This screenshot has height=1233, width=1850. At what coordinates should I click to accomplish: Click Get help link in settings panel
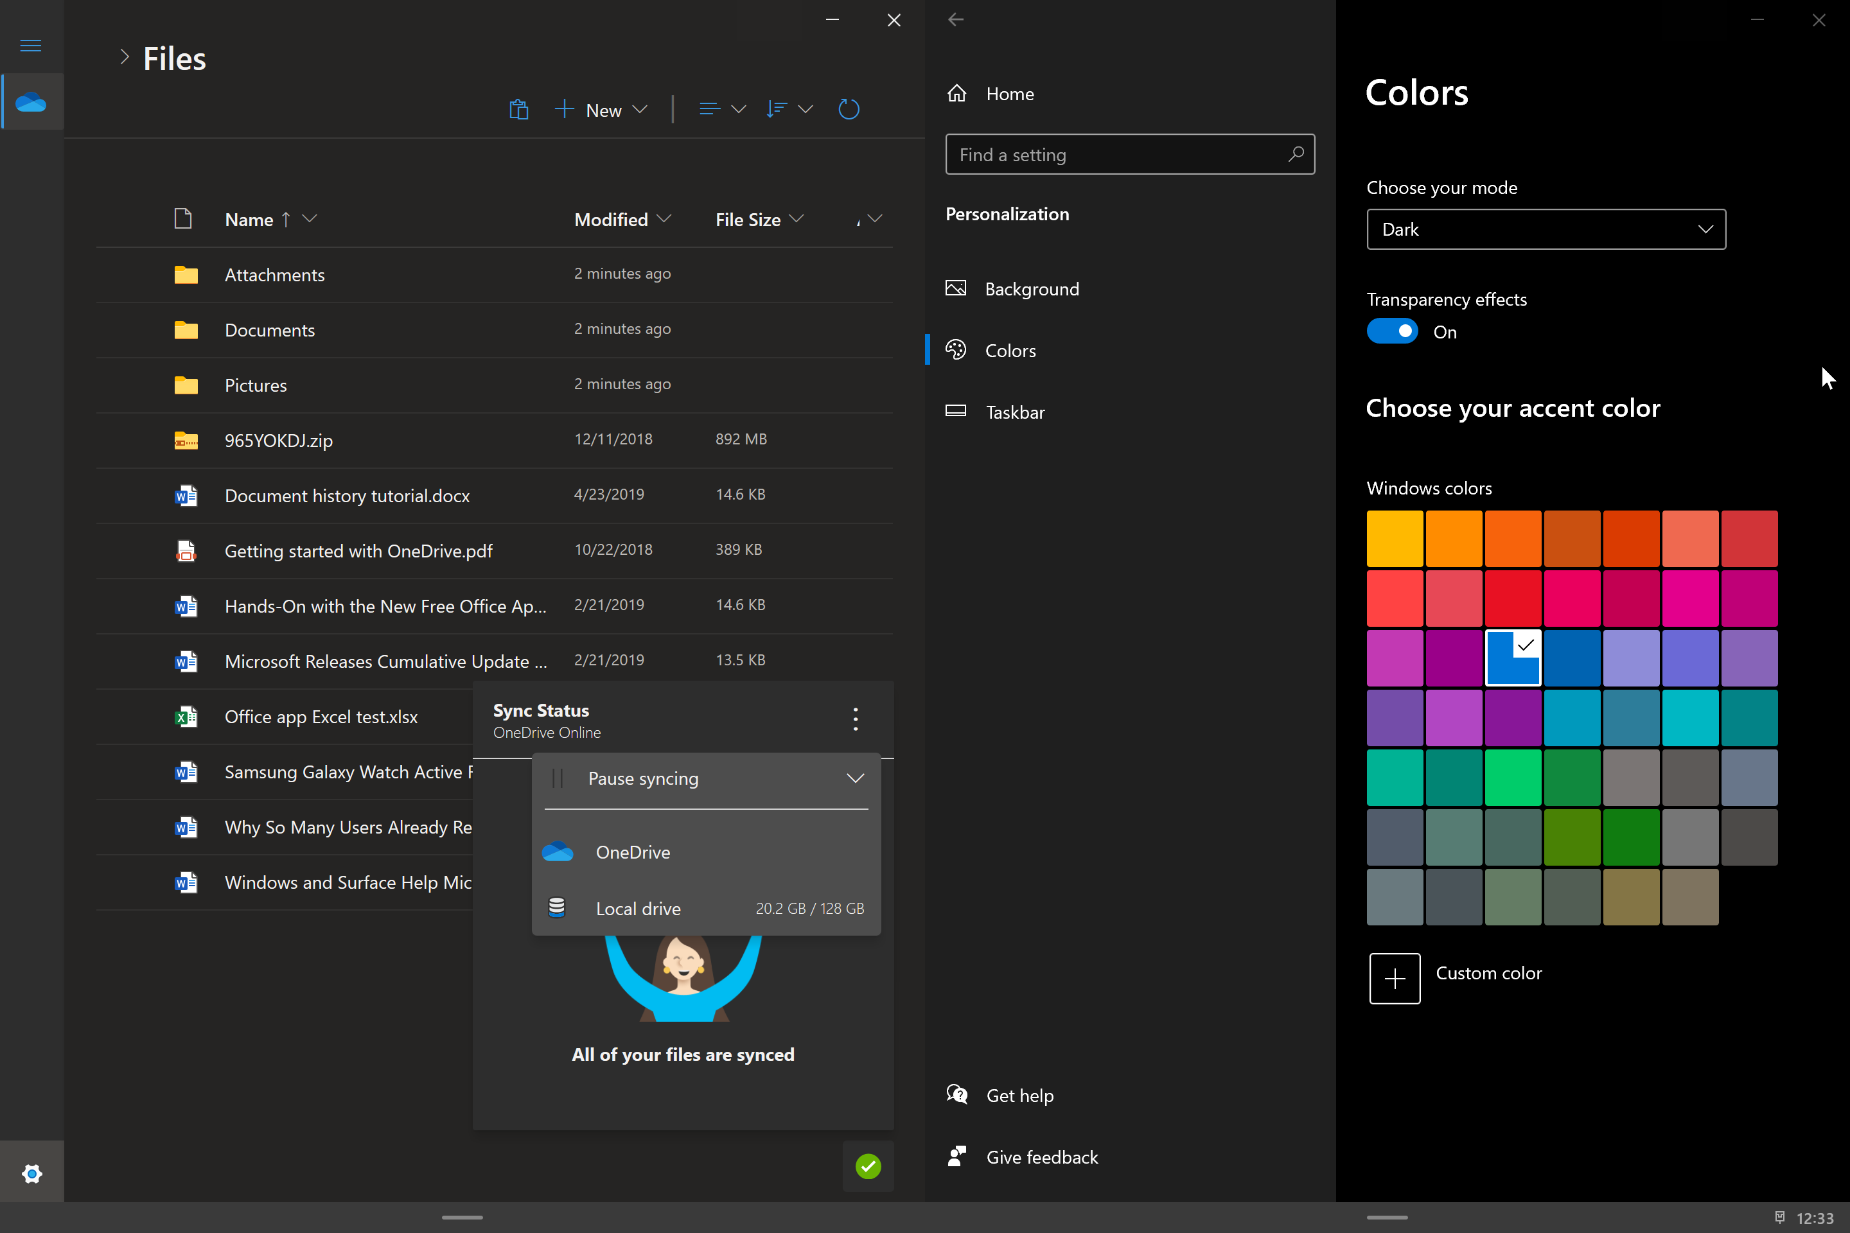point(1020,1096)
